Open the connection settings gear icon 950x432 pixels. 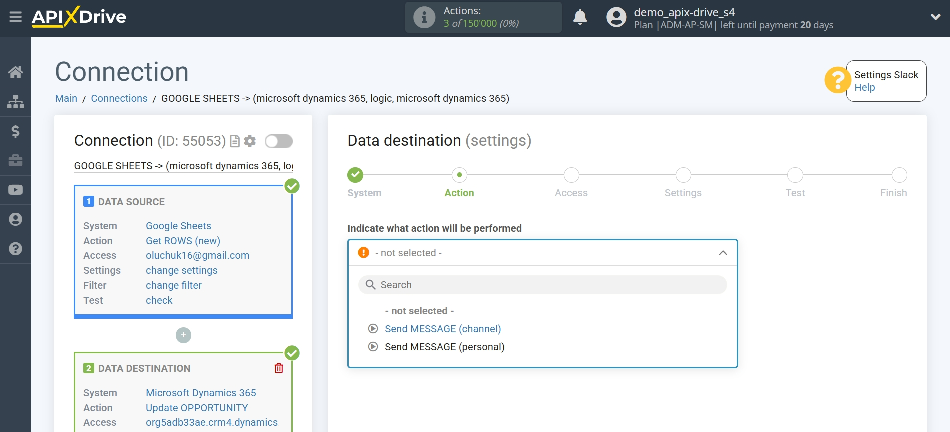250,141
